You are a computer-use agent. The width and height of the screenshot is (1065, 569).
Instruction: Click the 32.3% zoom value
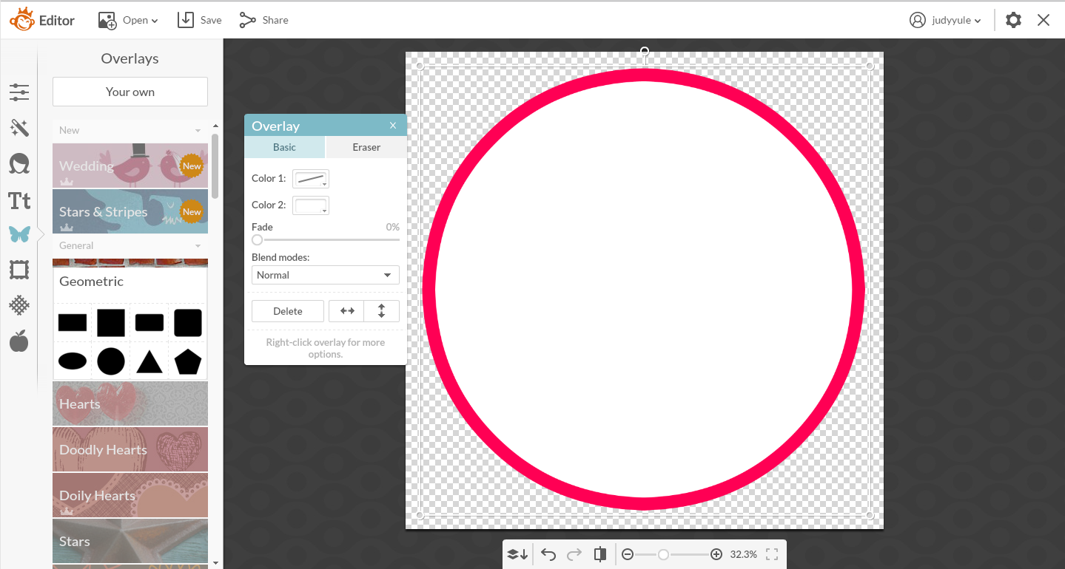pyautogui.click(x=744, y=554)
